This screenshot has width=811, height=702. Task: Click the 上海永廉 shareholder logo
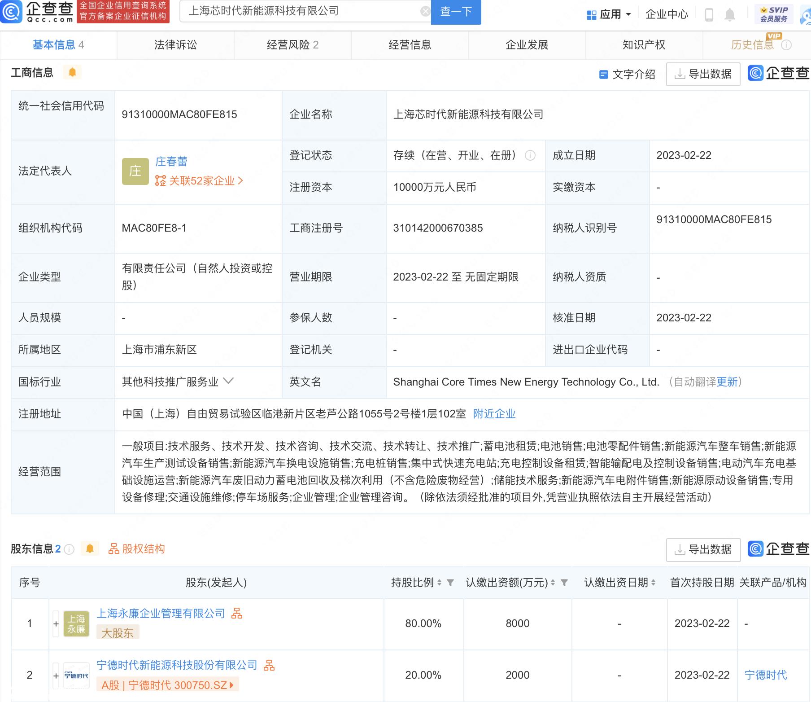(76, 624)
